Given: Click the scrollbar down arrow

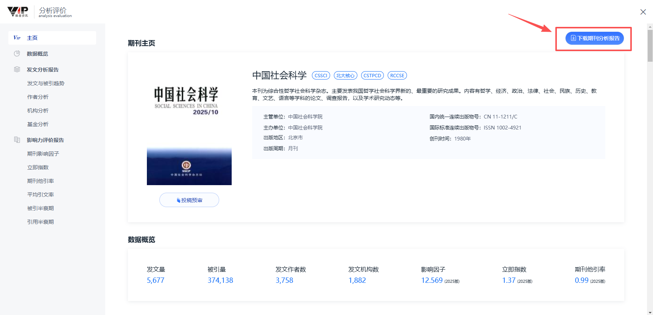Looking at the screenshot, I should (x=650, y=312).
